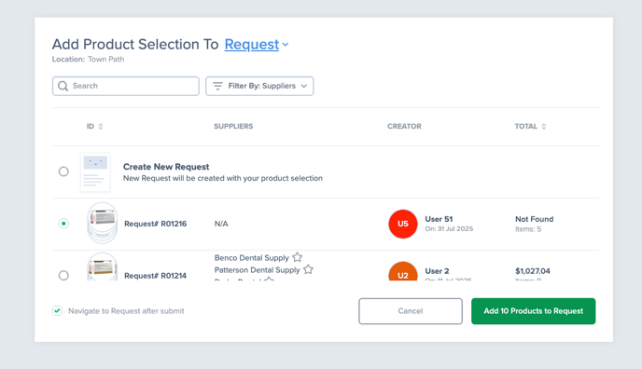Click the Request# R01214 label
This screenshot has width=642, height=369.
coord(155,276)
